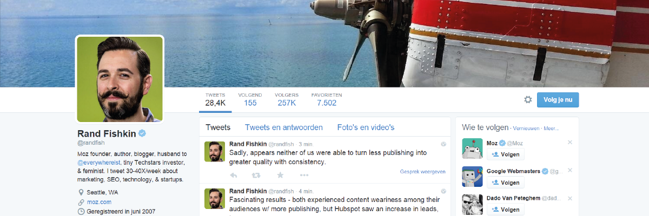The height and width of the screenshot is (216, 649).
Task: Follow Dado Van Peteghem with Volgen button
Action: 505,211
